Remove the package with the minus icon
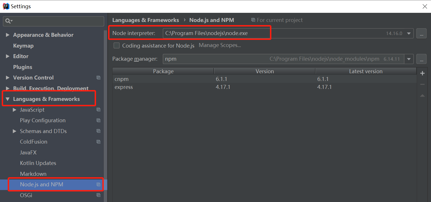The height and width of the screenshot is (202, 431). pyautogui.click(x=422, y=84)
